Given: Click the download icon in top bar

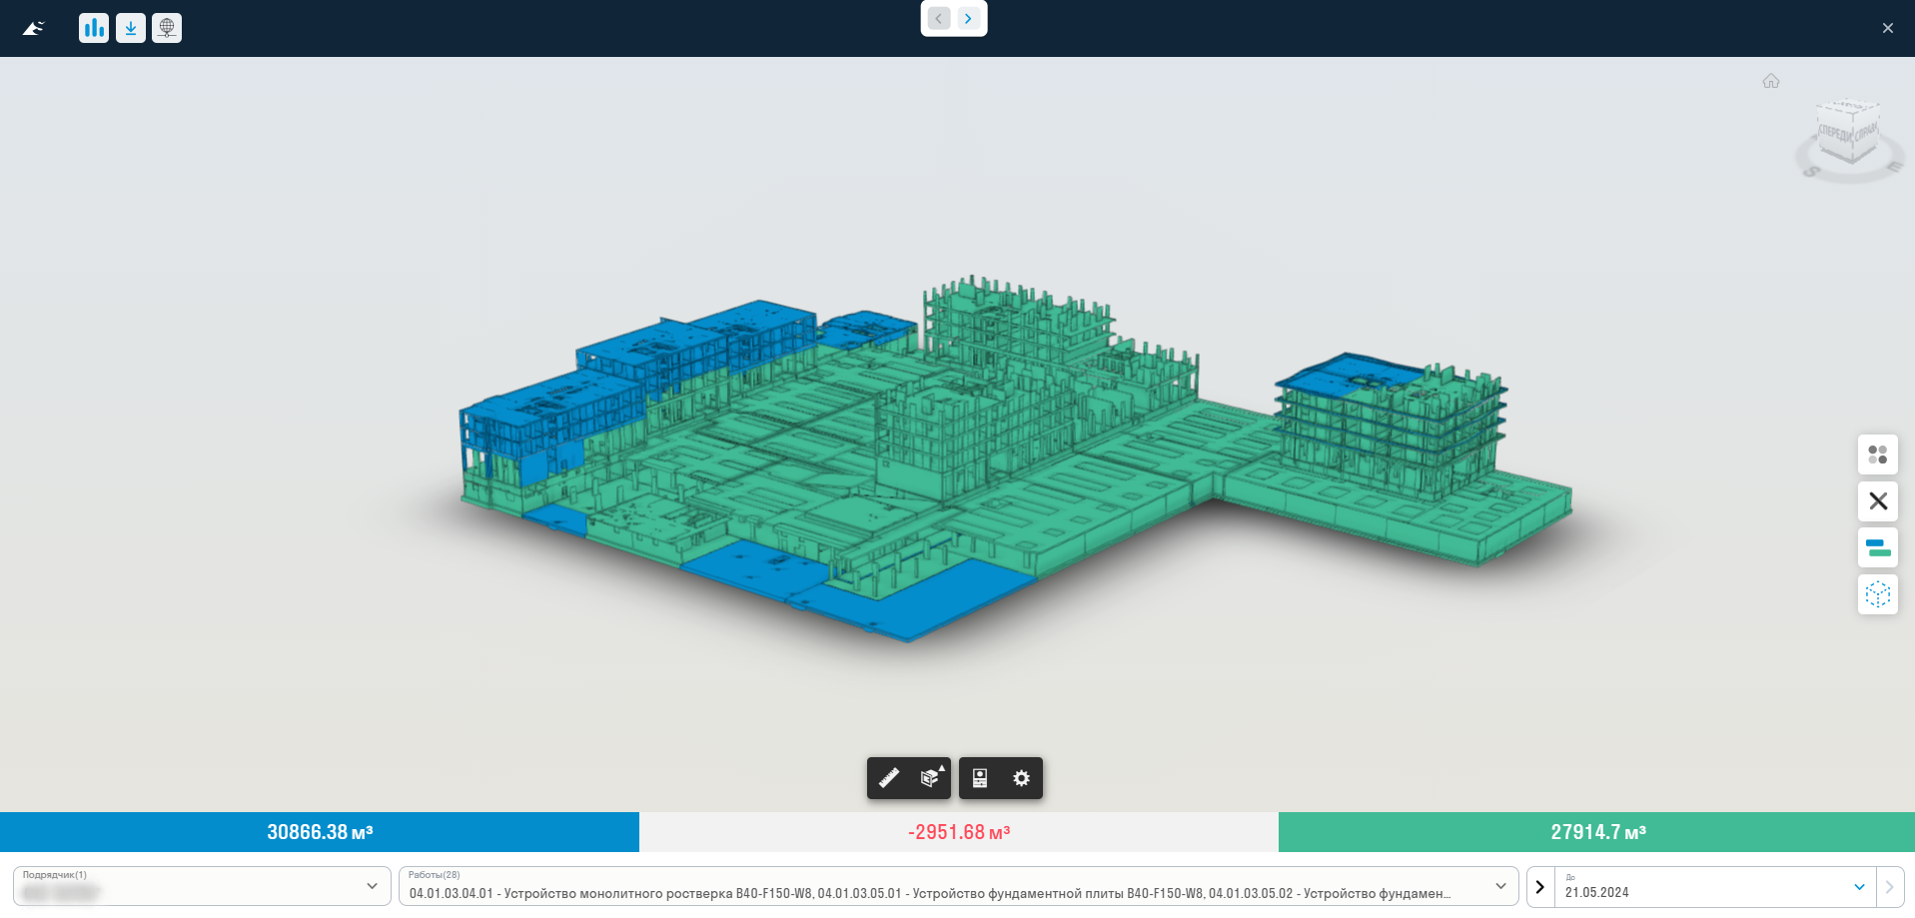Looking at the screenshot, I should click(x=131, y=28).
